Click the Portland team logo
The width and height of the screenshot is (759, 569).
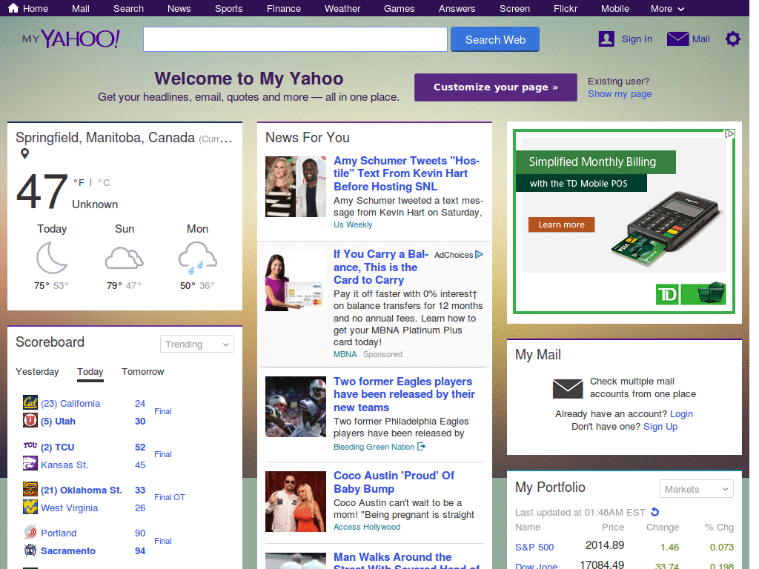(x=30, y=532)
